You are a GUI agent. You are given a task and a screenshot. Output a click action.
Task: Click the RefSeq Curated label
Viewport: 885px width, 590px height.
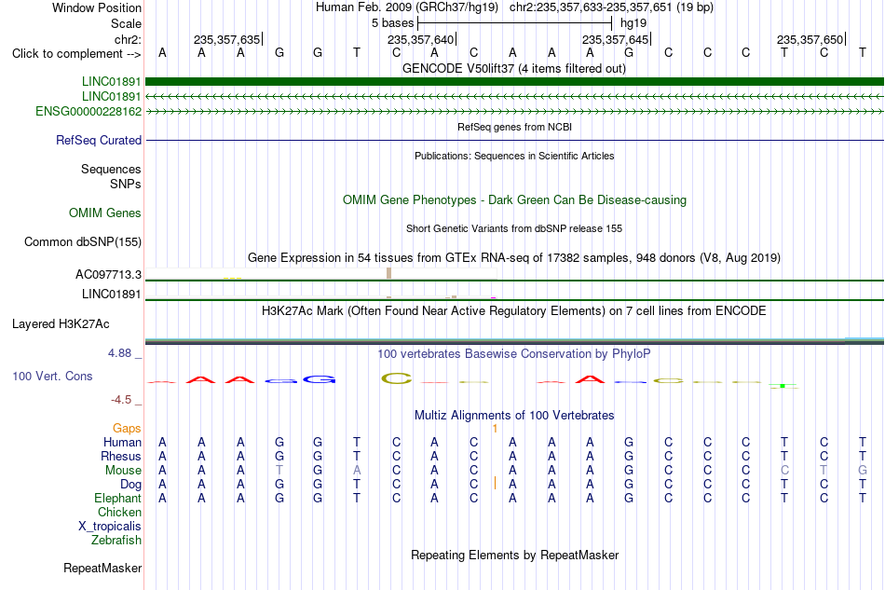point(98,140)
